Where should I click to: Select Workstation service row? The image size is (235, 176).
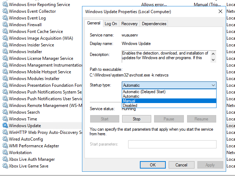20,153
